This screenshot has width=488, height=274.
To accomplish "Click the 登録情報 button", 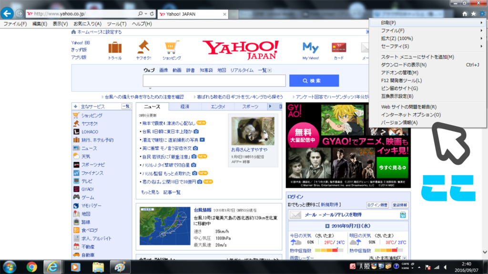I will tap(400, 205).
